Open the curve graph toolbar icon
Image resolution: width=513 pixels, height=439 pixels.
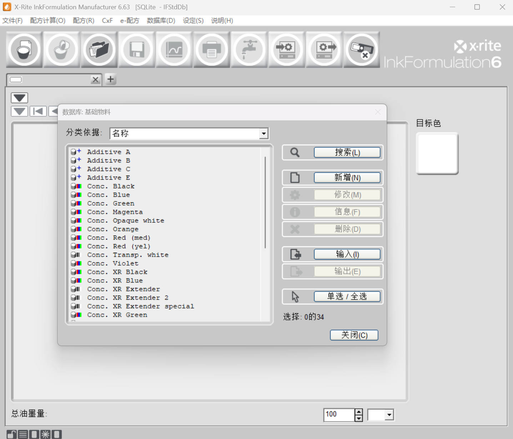click(x=174, y=50)
